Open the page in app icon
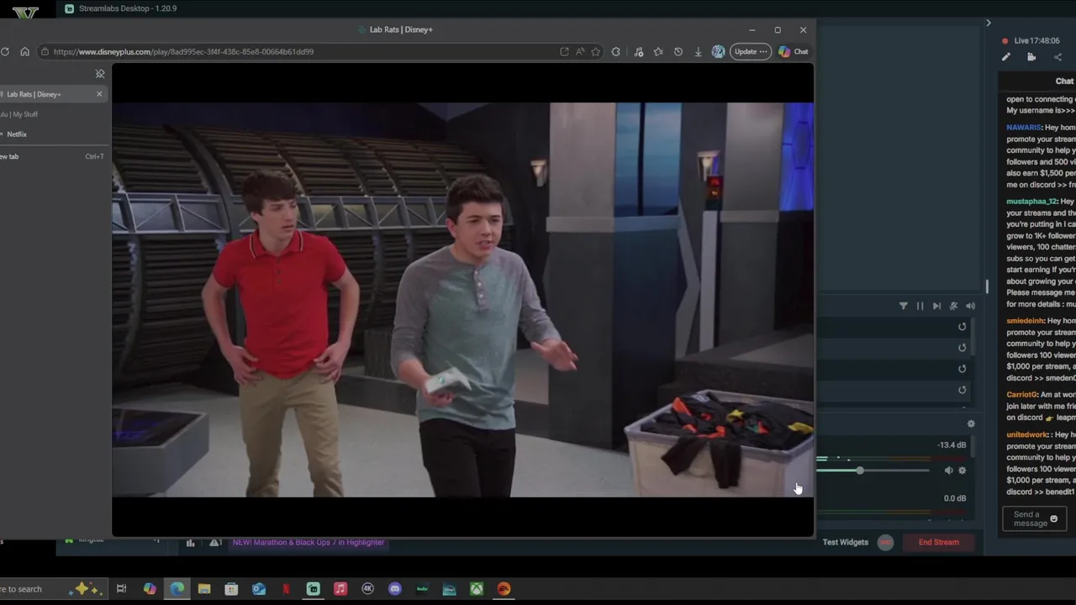This screenshot has height=605, width=1076. tap(564, 51)
